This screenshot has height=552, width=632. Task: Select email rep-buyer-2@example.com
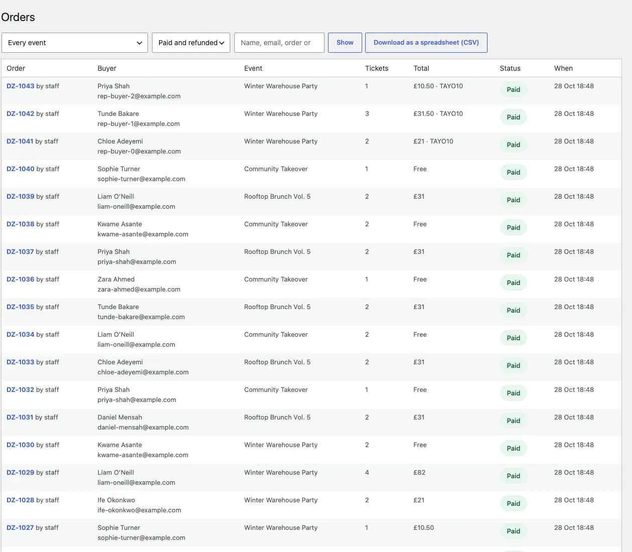click(x=139, y=96)
